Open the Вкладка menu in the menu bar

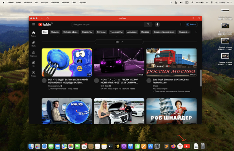66,3
